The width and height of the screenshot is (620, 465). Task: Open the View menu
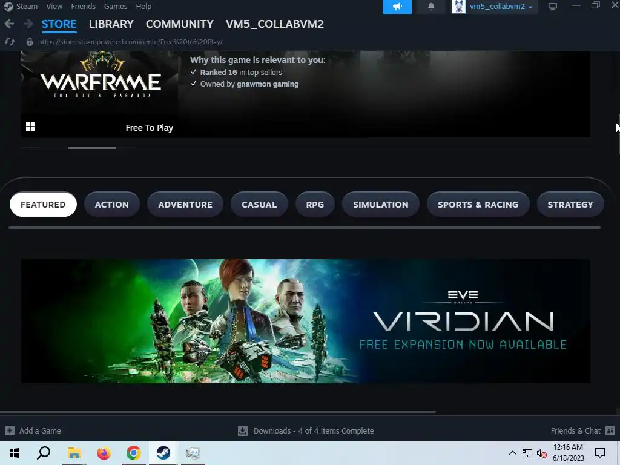point(54,6)
